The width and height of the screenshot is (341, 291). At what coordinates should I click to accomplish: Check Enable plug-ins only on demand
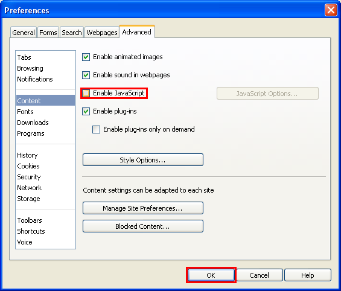(x=96, y=129)
